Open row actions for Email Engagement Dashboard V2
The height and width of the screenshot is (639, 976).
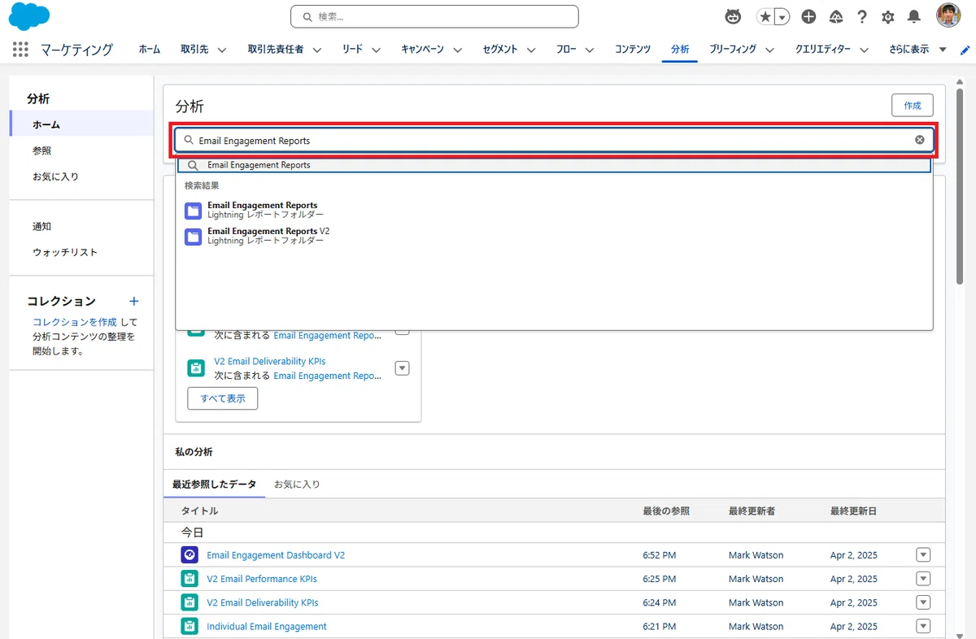click(923, 555)
